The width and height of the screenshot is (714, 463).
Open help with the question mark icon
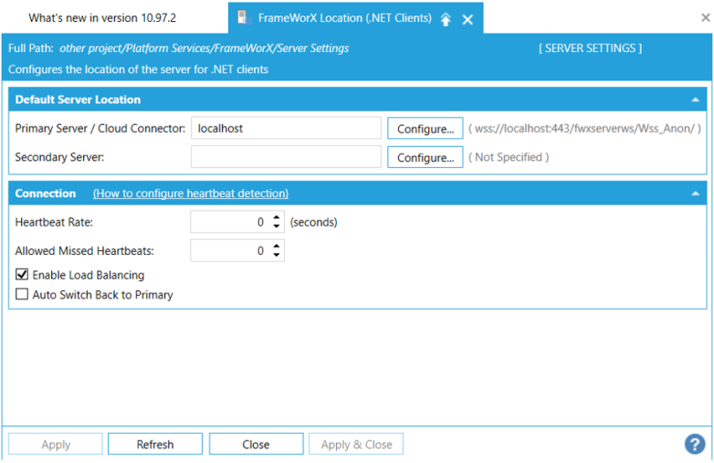[695, 445]
